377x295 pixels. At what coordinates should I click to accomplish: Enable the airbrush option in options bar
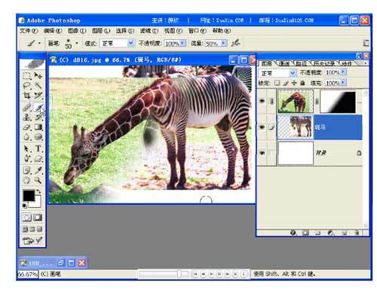(236, 43)
